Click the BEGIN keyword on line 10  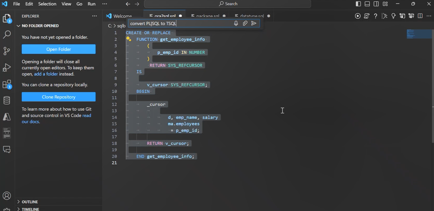point(143,91)
